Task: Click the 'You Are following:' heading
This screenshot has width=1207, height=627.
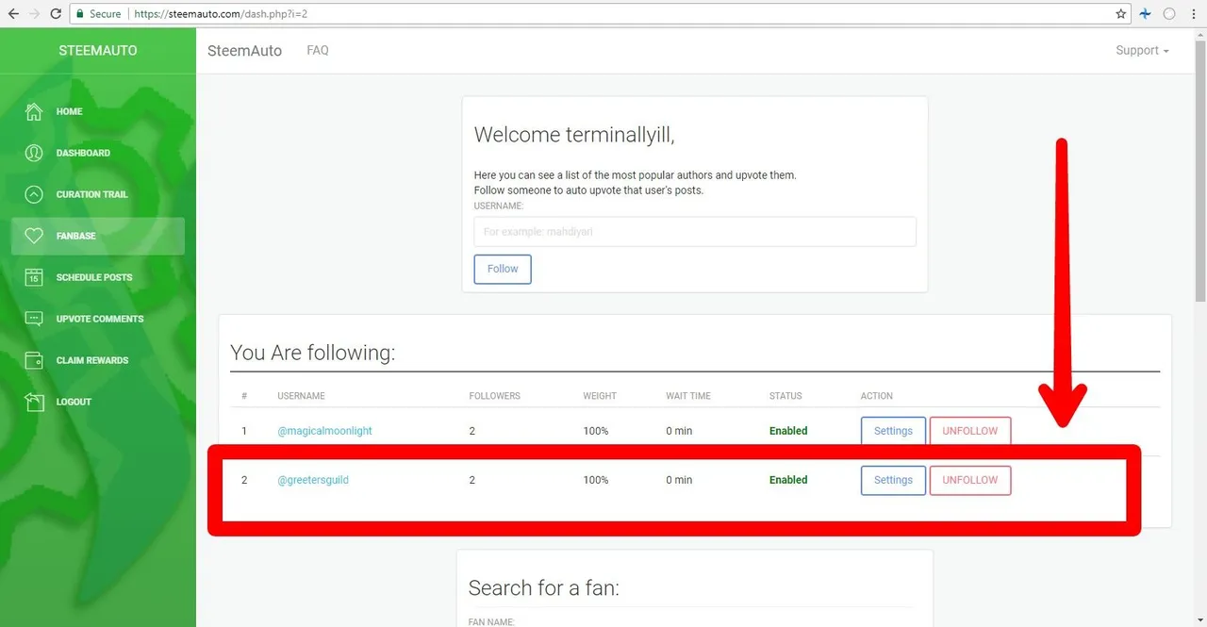Action: [x=312, y=353]
